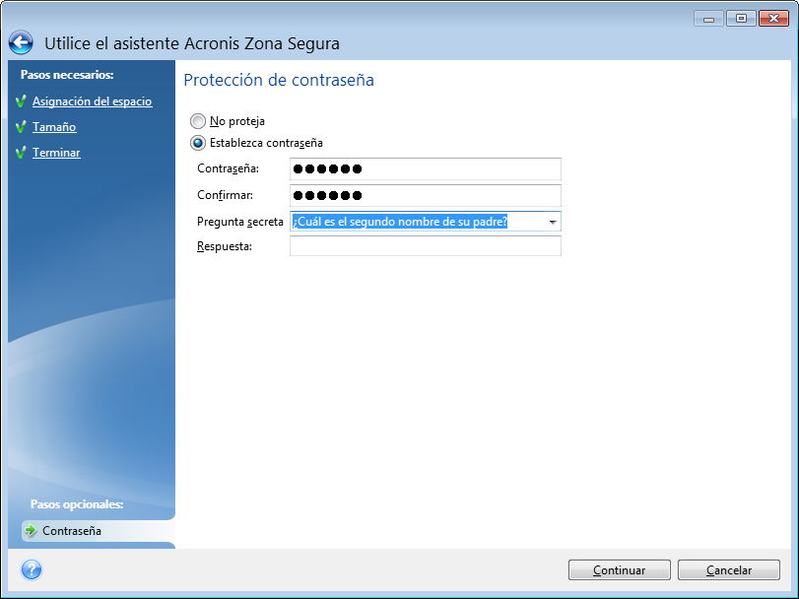Click the selected secret question text

coord(400,222)
